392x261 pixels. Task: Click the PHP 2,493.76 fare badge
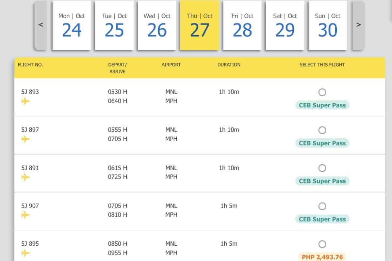click(322, 257)
